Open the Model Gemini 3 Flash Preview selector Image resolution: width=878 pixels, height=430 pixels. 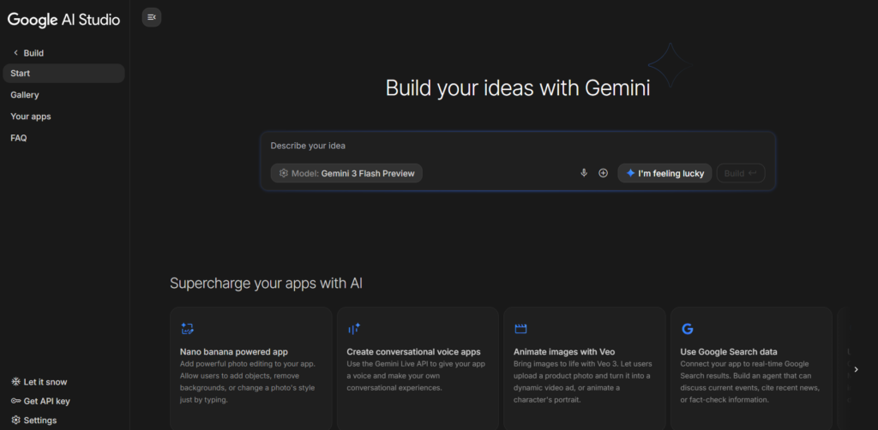[x=346, y=173]
